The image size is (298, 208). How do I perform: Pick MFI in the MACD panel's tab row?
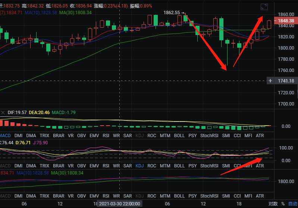coord(248,136)
